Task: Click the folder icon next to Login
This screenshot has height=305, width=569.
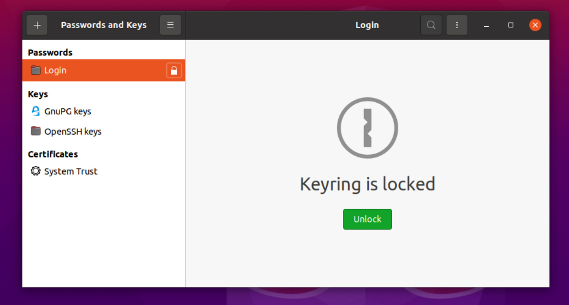Action: click(x=35, y=70)
